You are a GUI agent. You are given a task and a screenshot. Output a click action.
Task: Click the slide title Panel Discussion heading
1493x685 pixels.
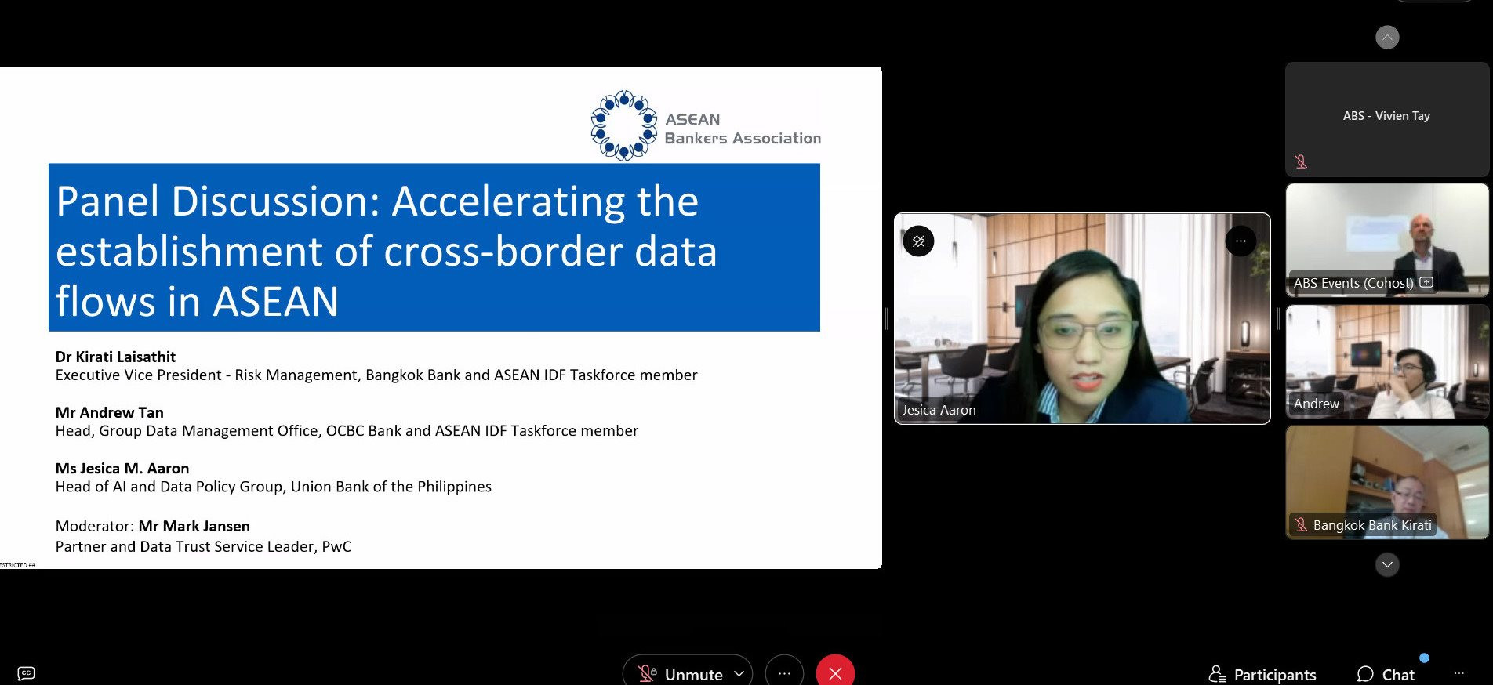point(434,248)
